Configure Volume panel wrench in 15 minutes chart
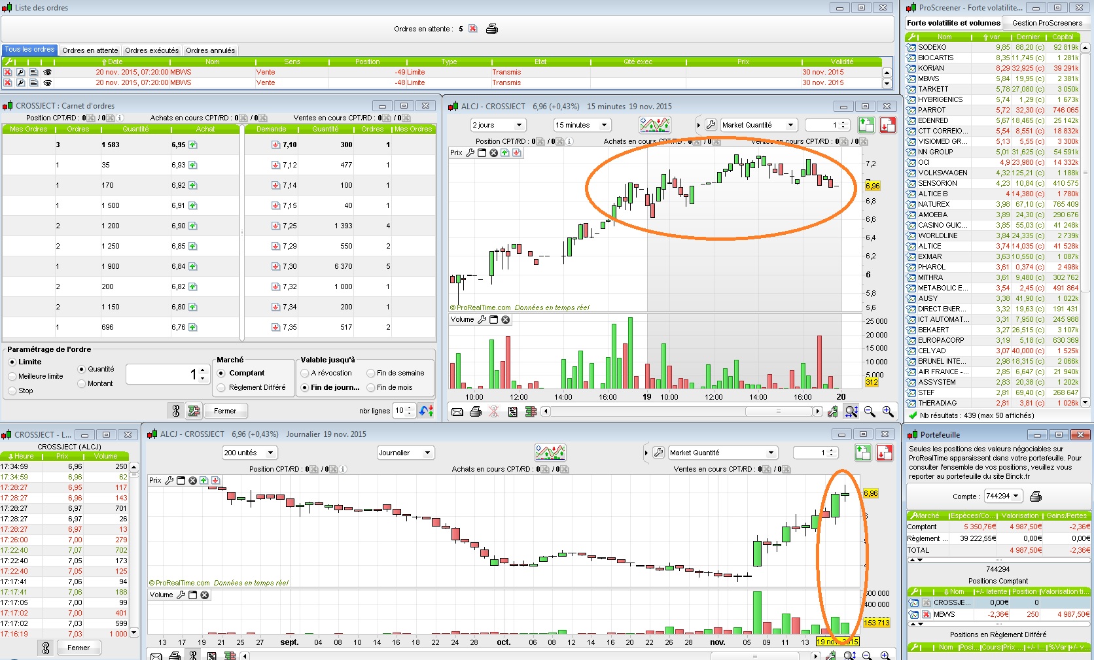The height and width of the screenshot is (660, 1094). tap(482, 320)
